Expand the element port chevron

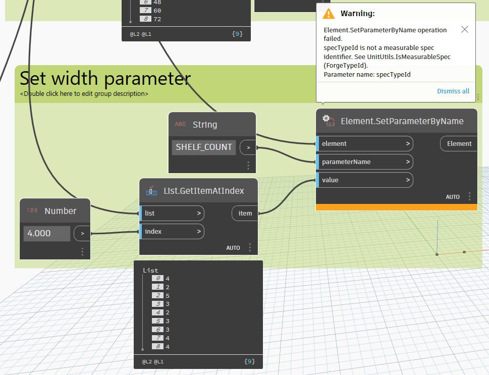pos(408,143)
